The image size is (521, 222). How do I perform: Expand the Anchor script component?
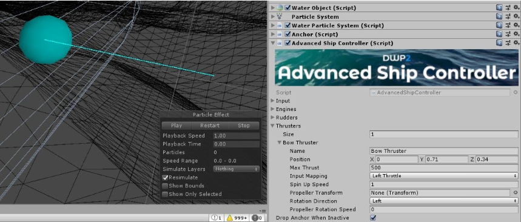(x=273, y=34)
